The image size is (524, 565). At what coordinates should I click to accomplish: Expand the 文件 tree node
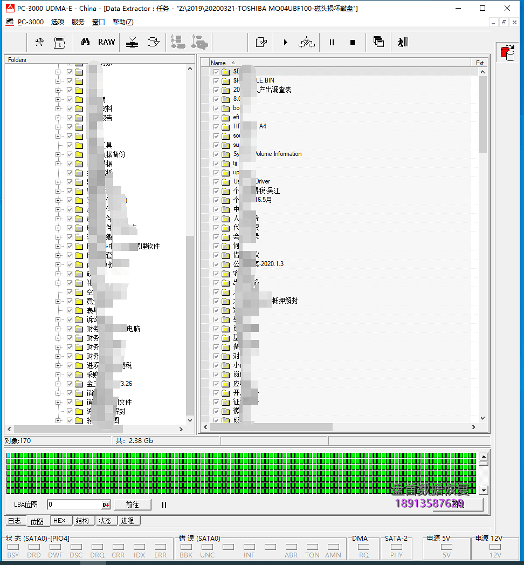pyautogui.click(x=58, y=402)
